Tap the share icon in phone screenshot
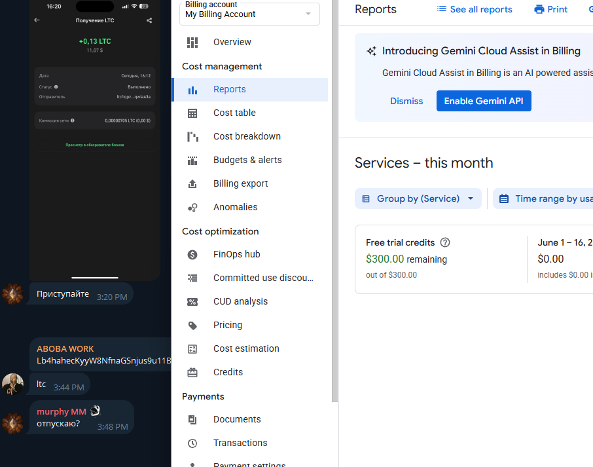Image resolution: width=593 pixels, height=467 pixels. (149, 20)
